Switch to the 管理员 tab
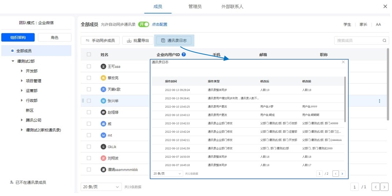The image size is (392, 196). pyautogui.click(x=195, y=7)
